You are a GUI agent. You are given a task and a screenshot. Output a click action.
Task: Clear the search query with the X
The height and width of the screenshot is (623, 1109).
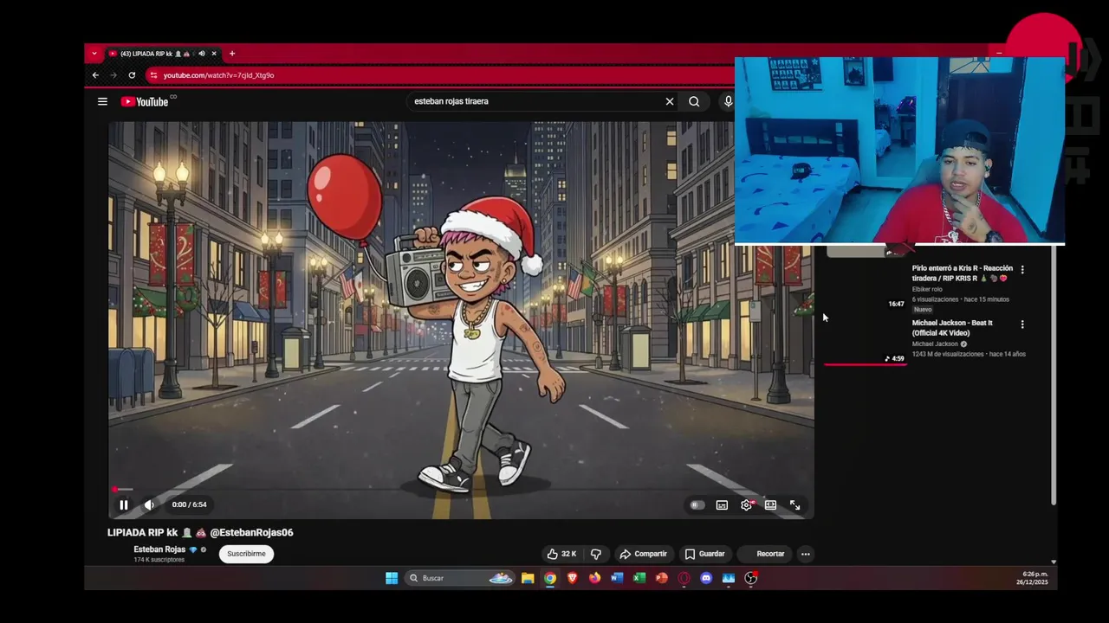[x=670, y=101]
